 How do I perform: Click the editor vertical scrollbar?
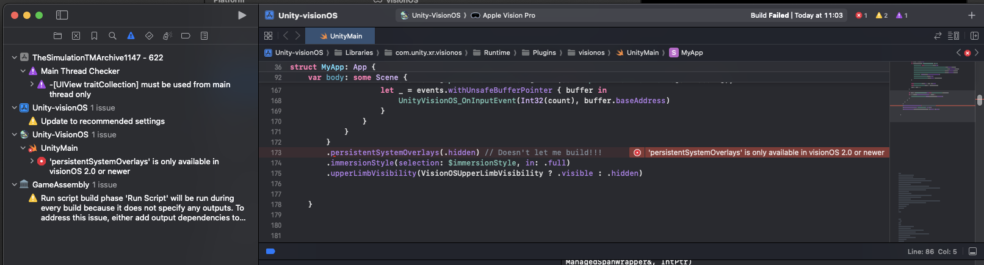tap(979, 100)
